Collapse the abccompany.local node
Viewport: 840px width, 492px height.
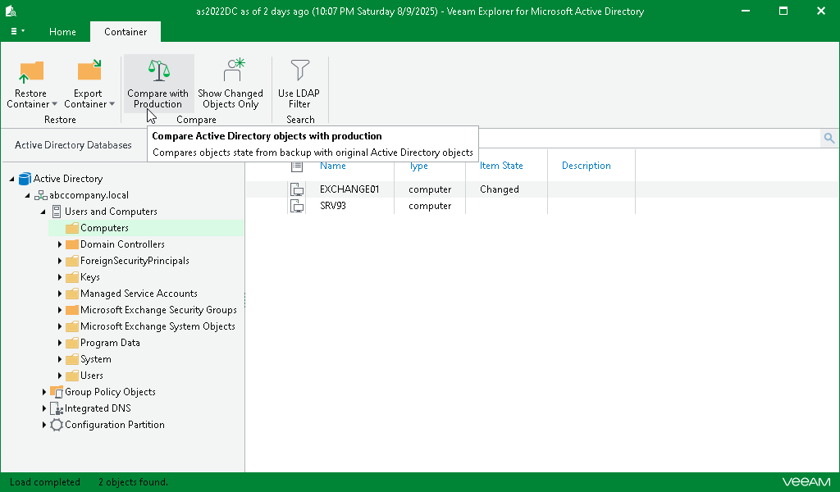pos(27,195)
